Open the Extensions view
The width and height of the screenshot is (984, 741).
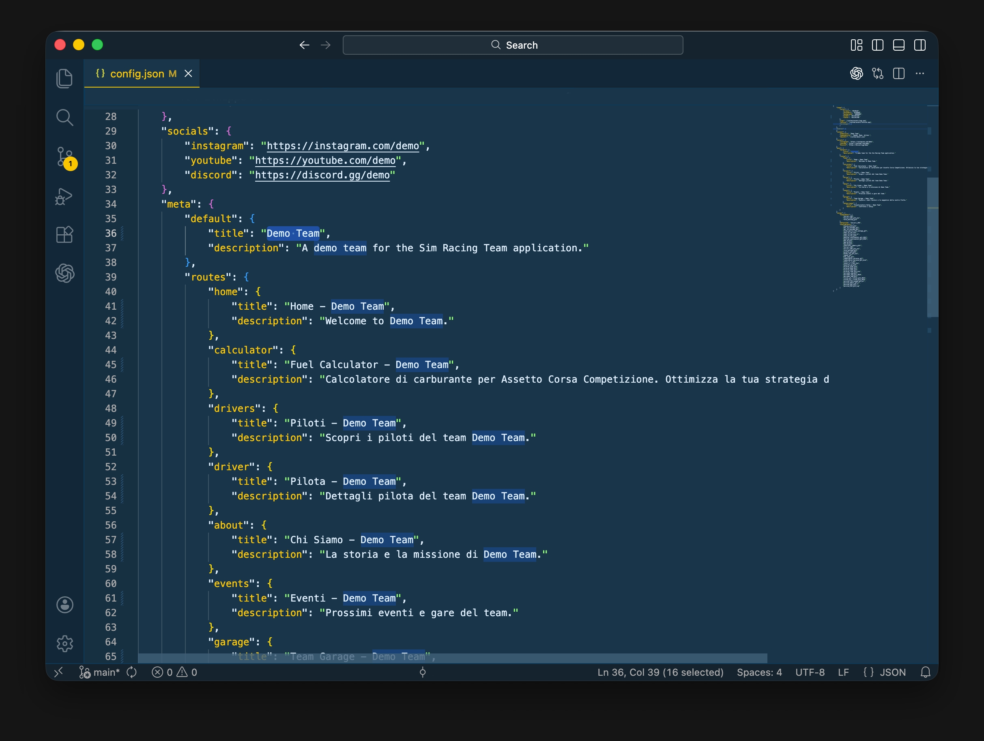point(65,234)
